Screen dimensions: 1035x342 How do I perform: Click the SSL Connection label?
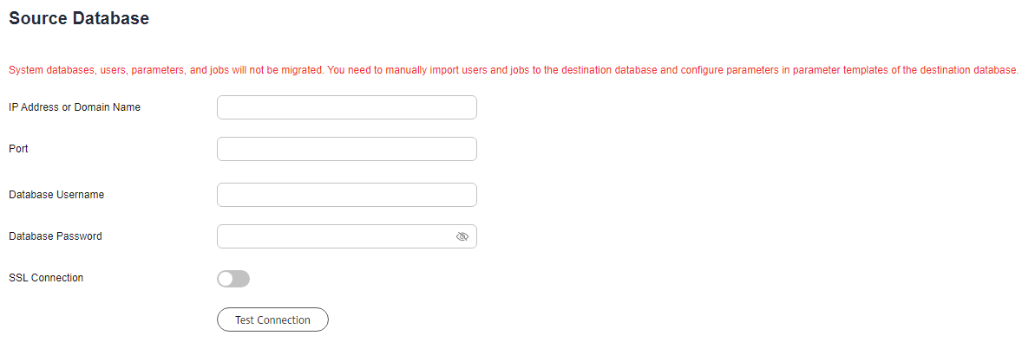(x=46, y=277)
